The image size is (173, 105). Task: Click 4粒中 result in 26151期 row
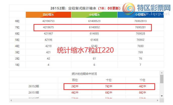(75, 92)
